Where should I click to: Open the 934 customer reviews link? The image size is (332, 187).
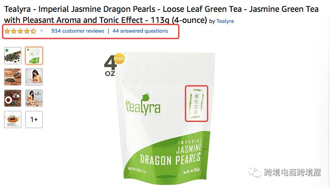[x=78, y=31]
